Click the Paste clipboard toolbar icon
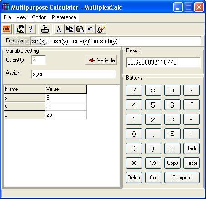 point(80,29)
